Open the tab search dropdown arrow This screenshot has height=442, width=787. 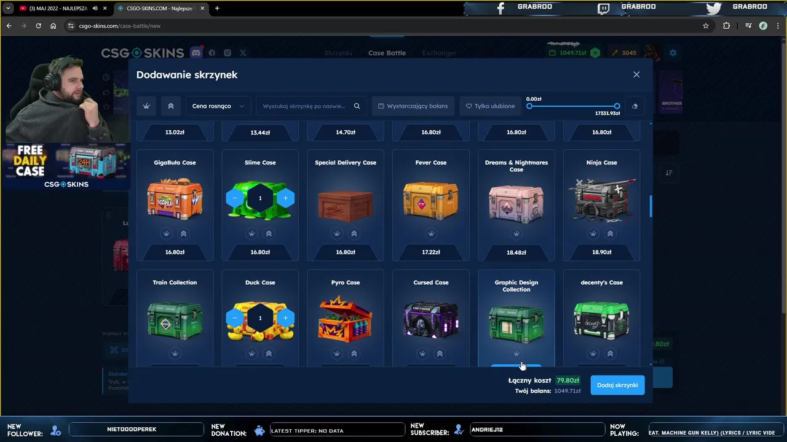pyautogui.click(x=7, y=8)
